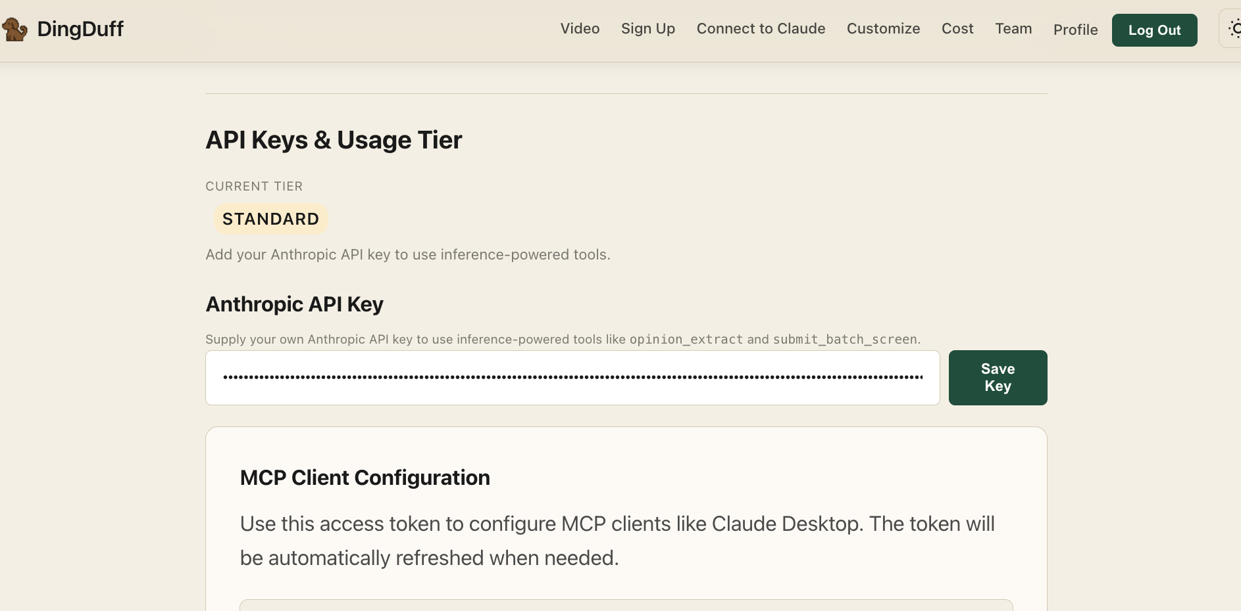Open the Connect to Claude page

point(761,29)
